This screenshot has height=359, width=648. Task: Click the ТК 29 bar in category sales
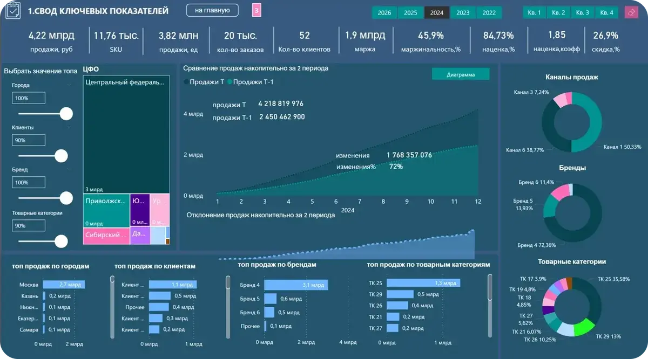pos(400,294)
